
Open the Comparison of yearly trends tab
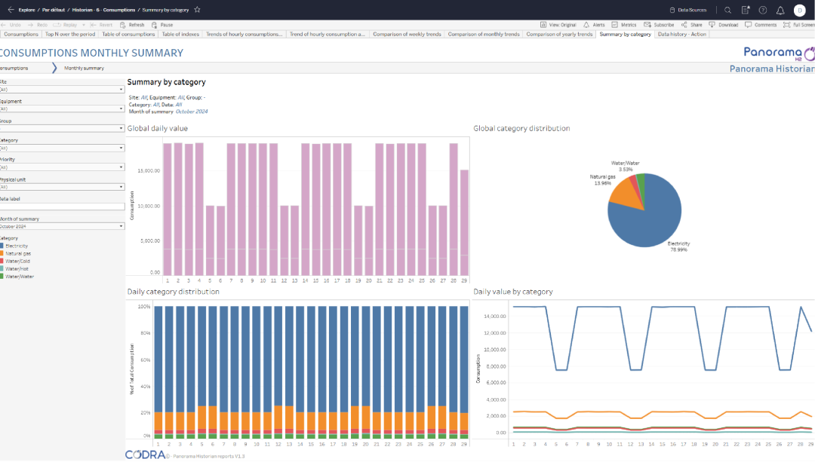point(559,35)
